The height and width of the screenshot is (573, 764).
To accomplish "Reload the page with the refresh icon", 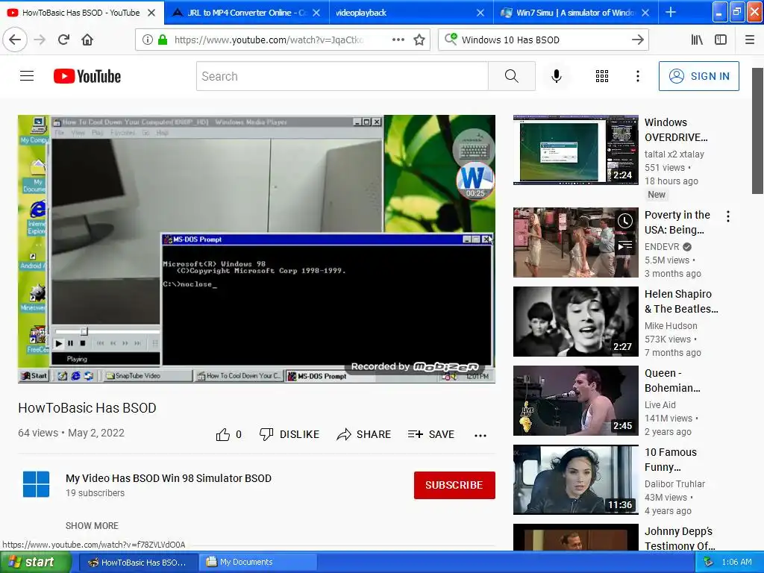I will [x=64, y=40].
